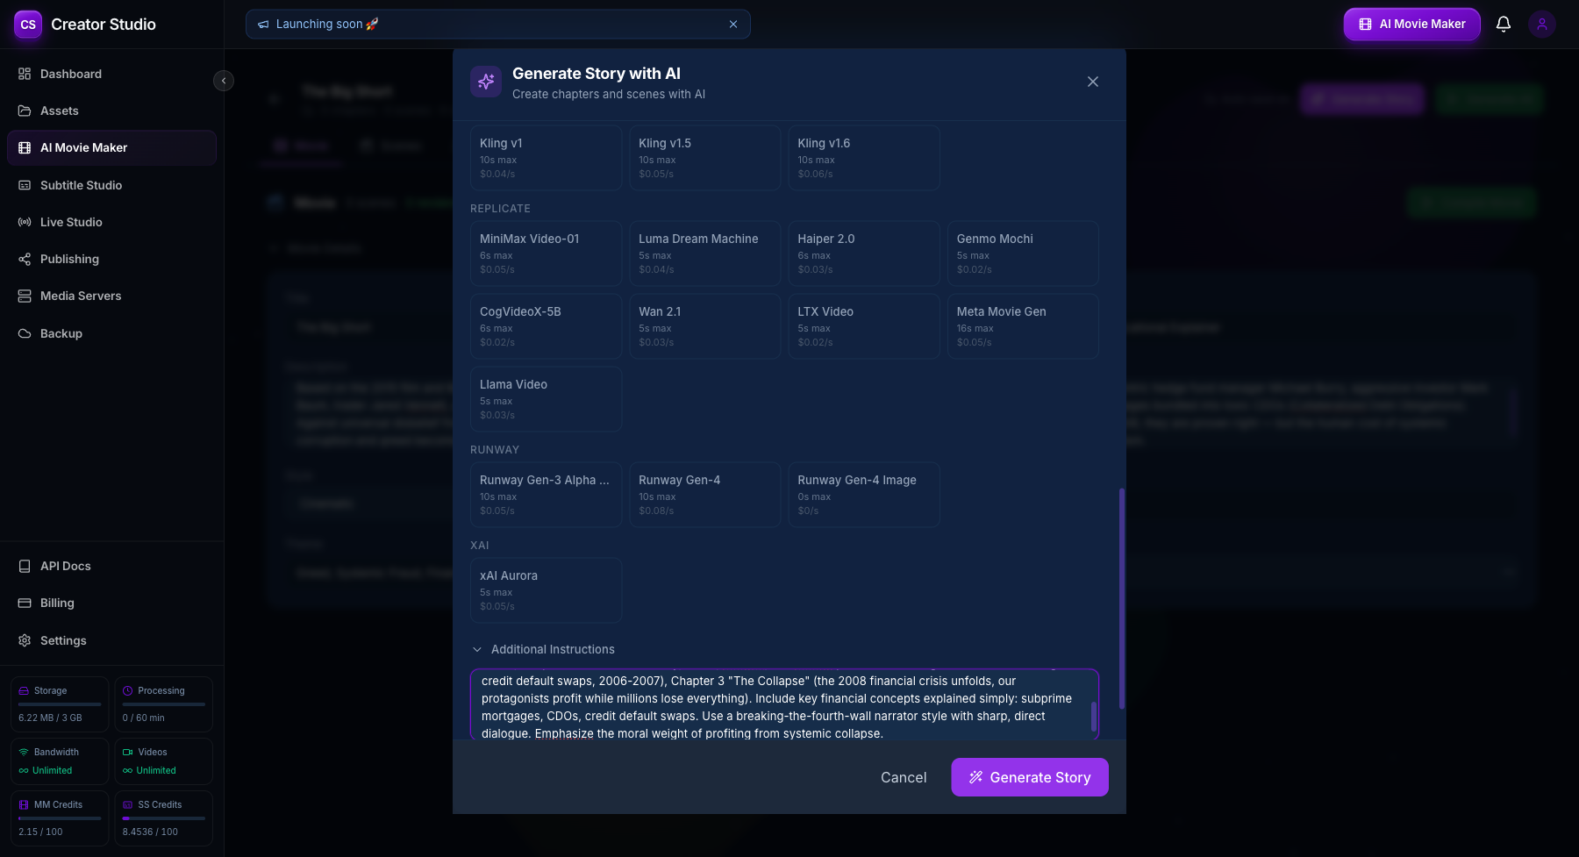This screenshot has height=857, width=1579.
Task: Click the MM Credits film icon
Action: coord(24,804)
